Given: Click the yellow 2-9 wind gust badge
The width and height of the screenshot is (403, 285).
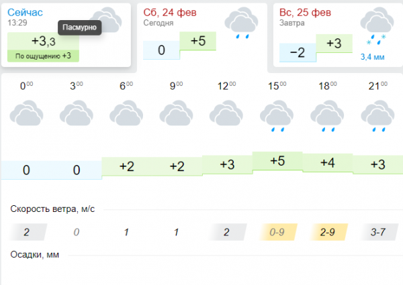Looking at the screenshot, I should [328, 232].
